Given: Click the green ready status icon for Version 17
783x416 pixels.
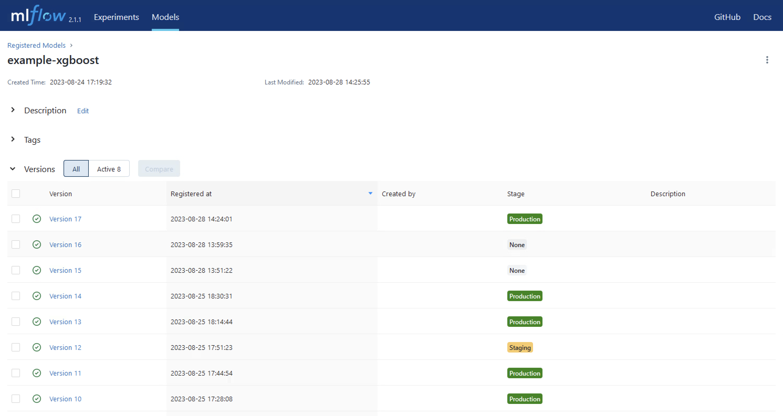Looking at the screenshot, I should [37, 219].
